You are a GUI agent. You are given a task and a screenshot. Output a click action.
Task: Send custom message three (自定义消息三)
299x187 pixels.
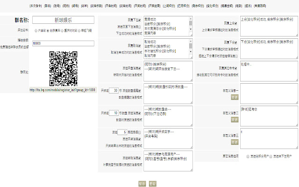(x=235, y=142)
